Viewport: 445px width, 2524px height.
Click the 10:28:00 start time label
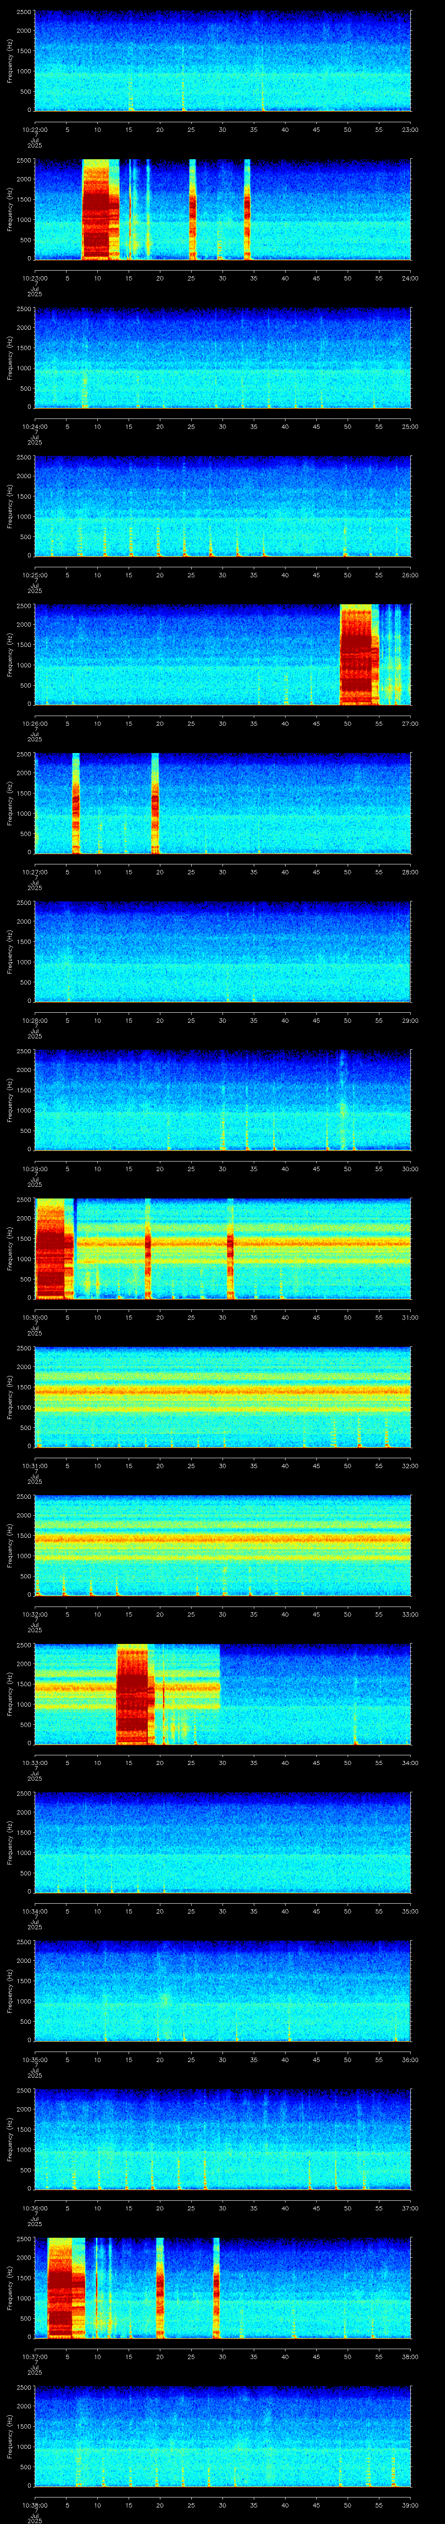pyautogui.click(x=34, y=1020)
